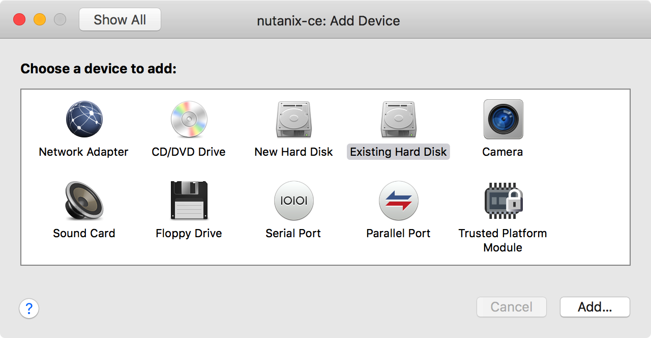Viewport: 651px width, 338px height.
Task: Click the highlighted Existing Hard Disk label
Action: tap(398, 152)
